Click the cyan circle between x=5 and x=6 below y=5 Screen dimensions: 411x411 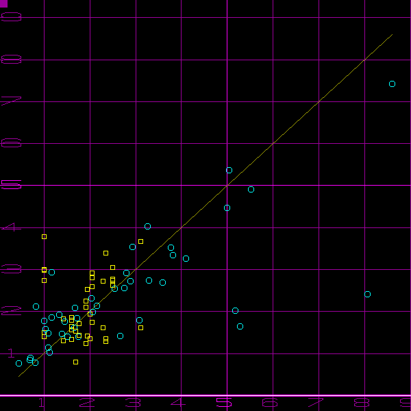tap(251, 190)
